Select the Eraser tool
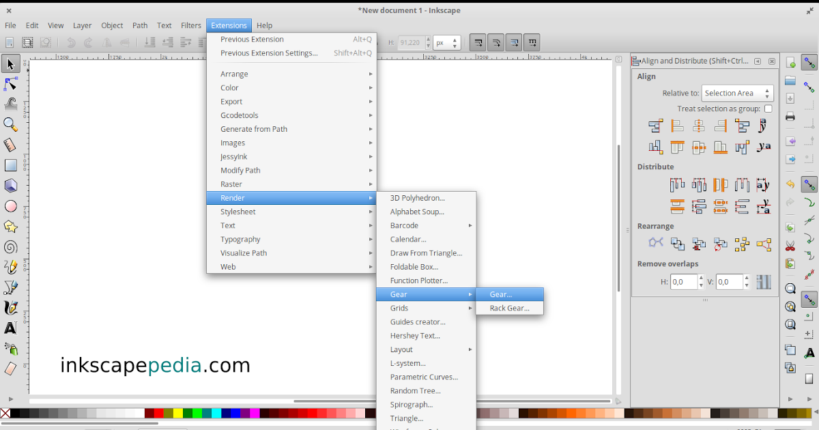 click(x=10, y=369)
